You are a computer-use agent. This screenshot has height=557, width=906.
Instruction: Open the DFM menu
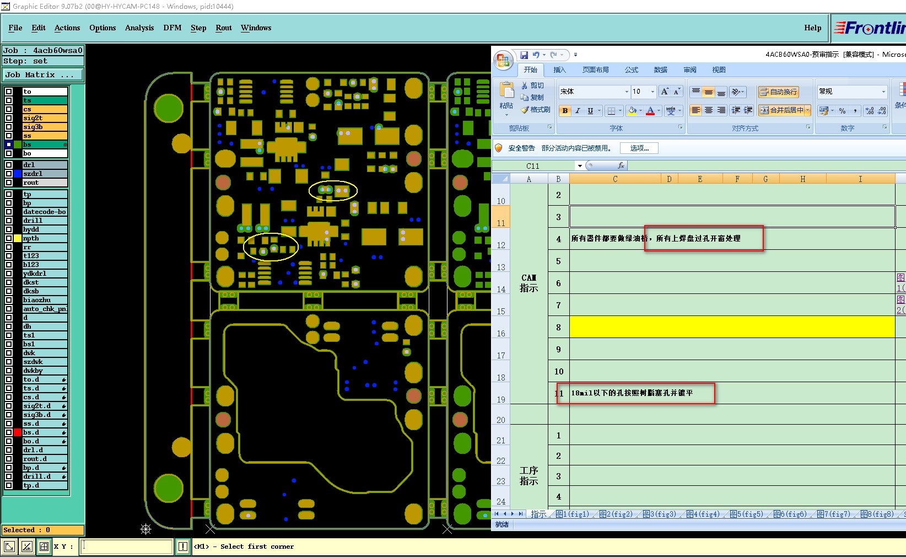(x=172, y=28)
